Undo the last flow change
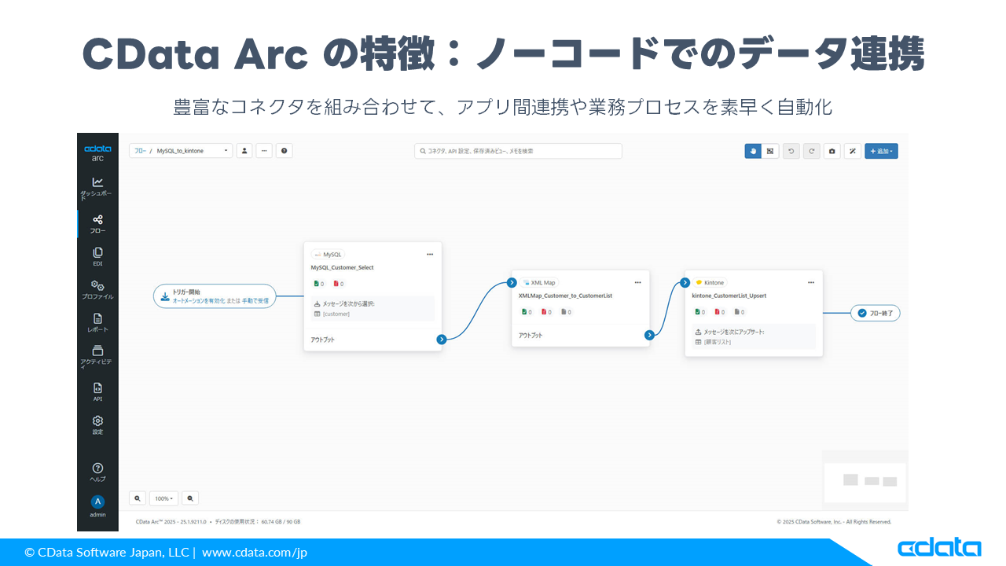The height and width of the screenshot is (566, 1006). pyautogui.click(x=791, y=151)
